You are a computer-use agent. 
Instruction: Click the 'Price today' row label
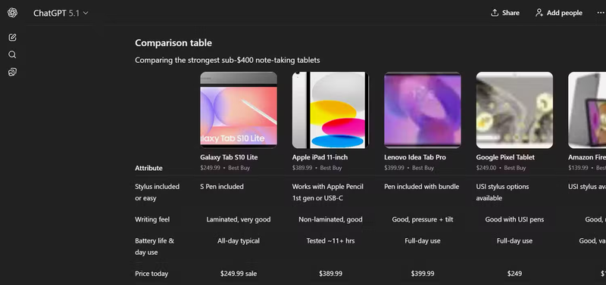pos(151,274)
